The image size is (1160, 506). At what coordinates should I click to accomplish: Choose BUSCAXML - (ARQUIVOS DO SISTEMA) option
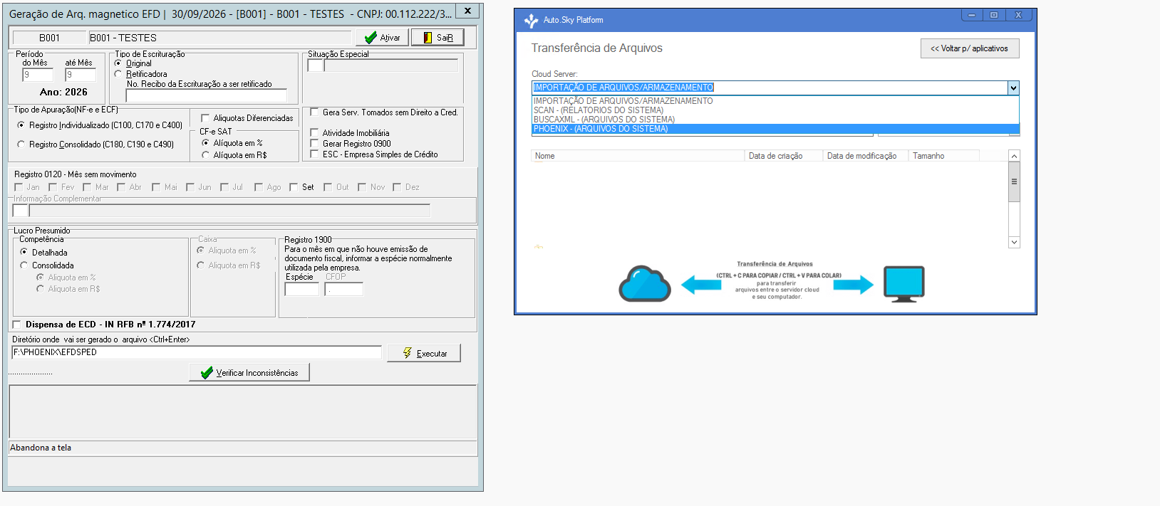(775, 120)
